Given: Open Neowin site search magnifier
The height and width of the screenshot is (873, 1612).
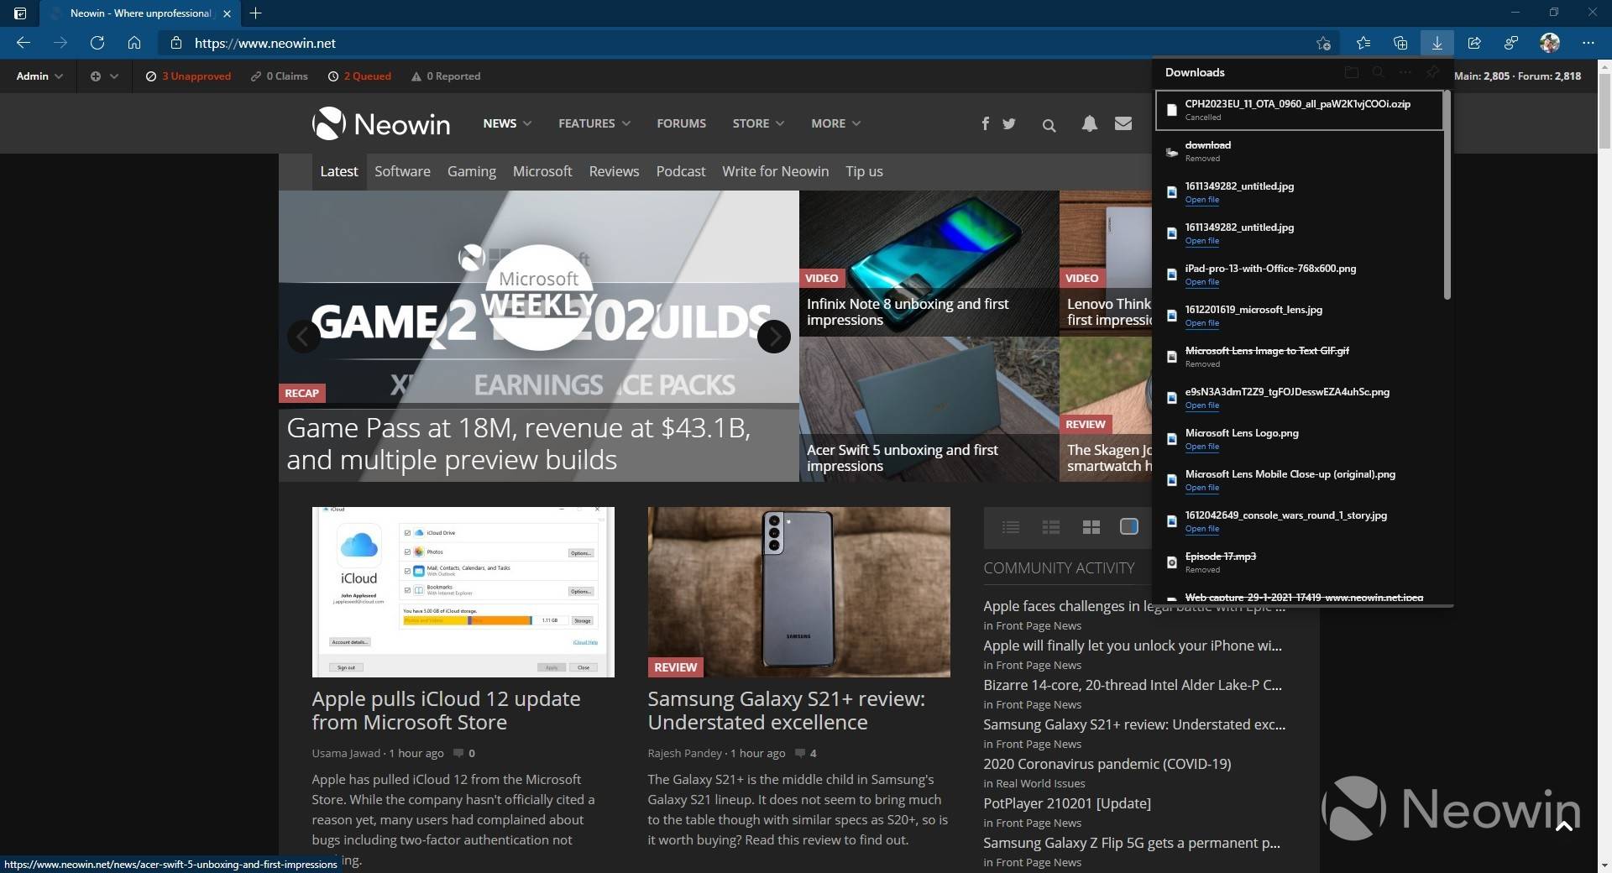Looking at the screenshot, I should [1049, 125].
